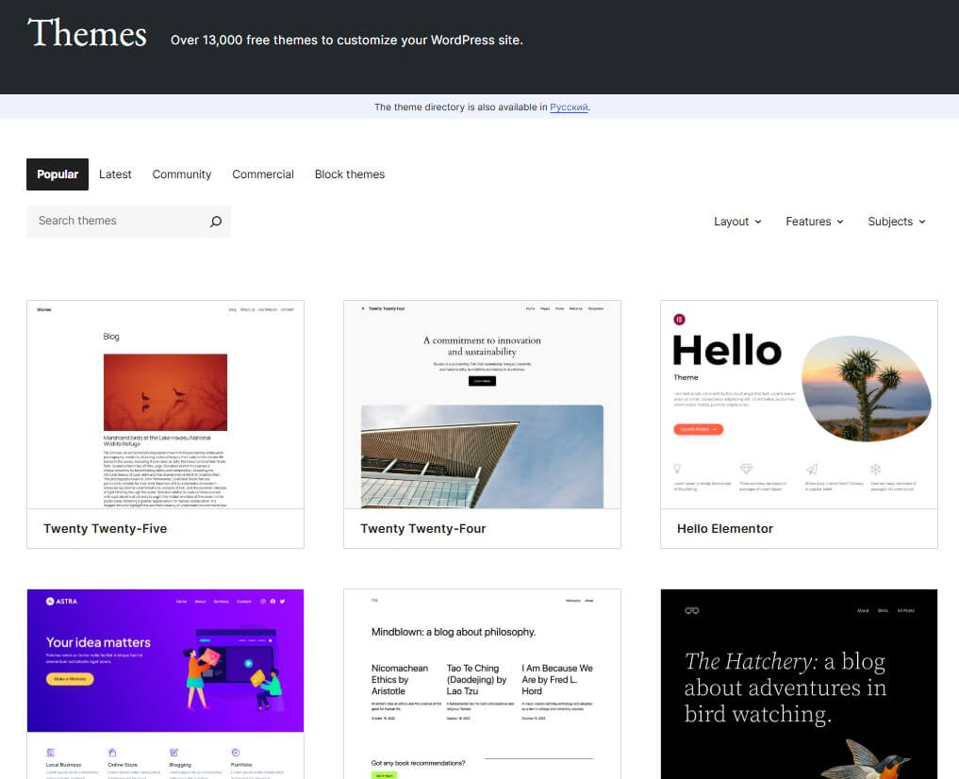Image resolution: width=959 pixels, height=779 pixels.
Task: Switch to the Community tab
Action: [182, 174]
